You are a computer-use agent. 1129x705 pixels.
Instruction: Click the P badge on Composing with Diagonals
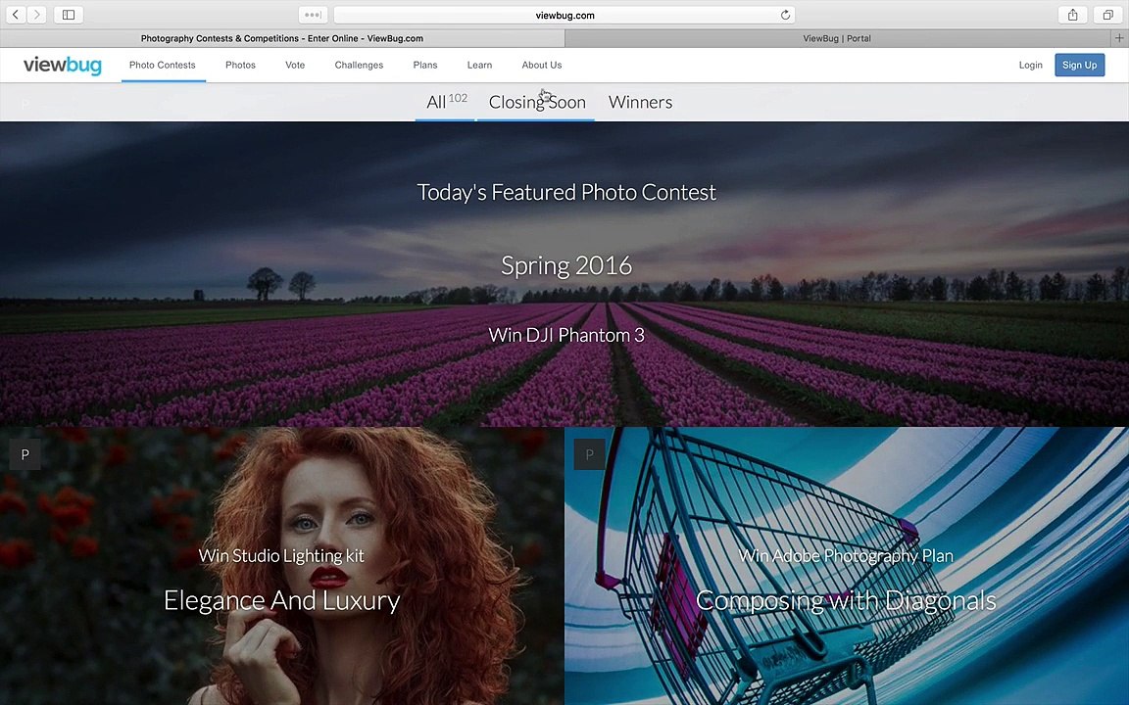pos(589,454)
